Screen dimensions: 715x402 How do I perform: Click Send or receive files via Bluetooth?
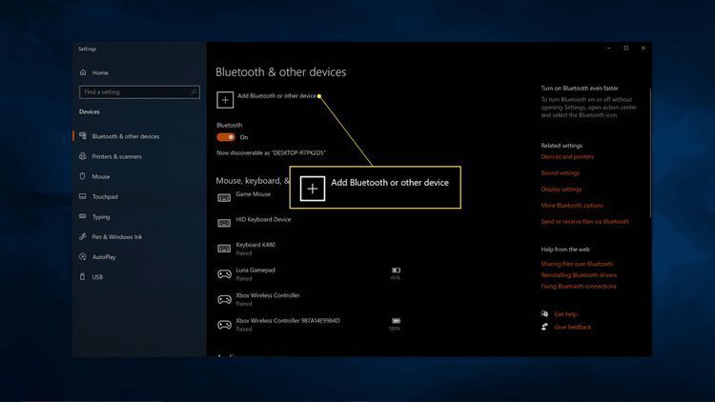584,221
